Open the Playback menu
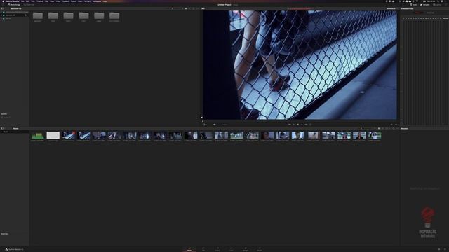 [x=65, y=1]
